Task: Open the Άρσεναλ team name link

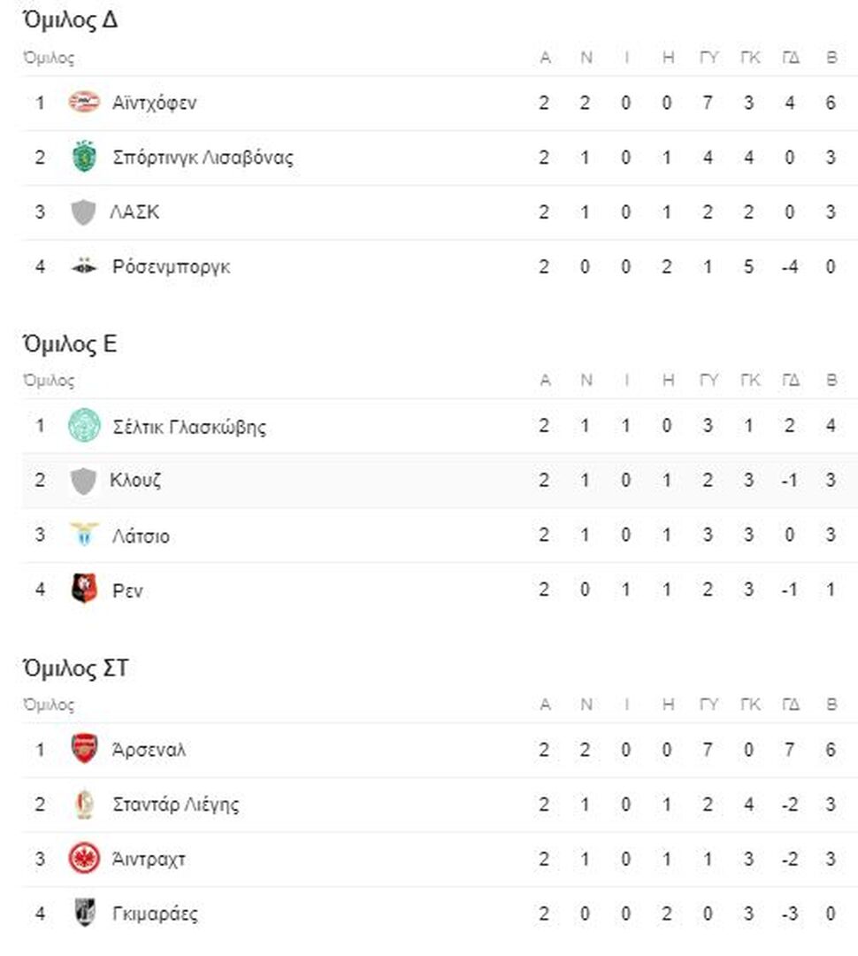Action: [149, 750]
